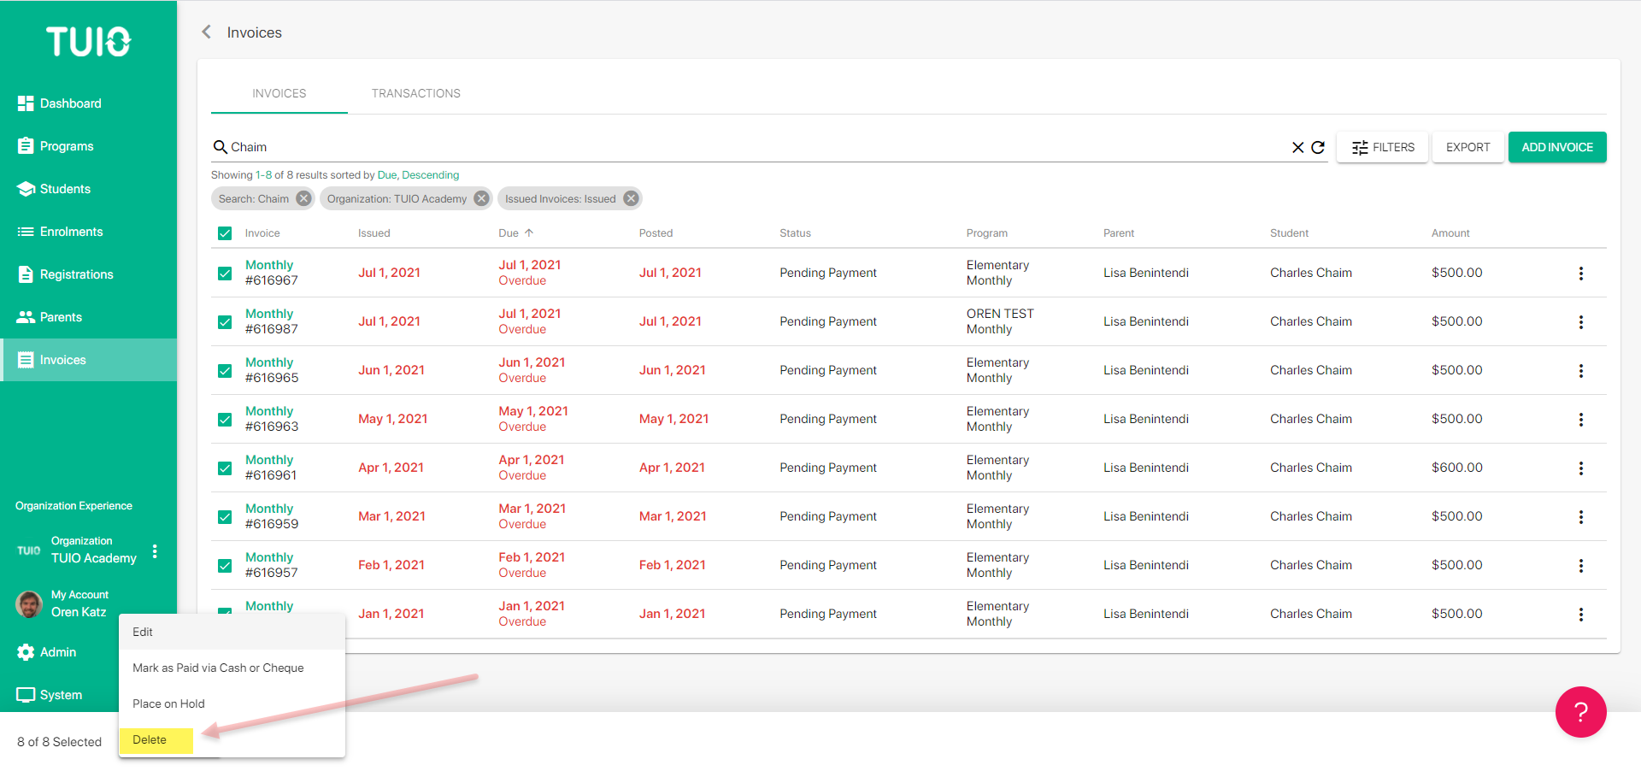Choose Place on Hold option
The height and width of the screenshot is (771, 1641).
(x=232, y=703)
